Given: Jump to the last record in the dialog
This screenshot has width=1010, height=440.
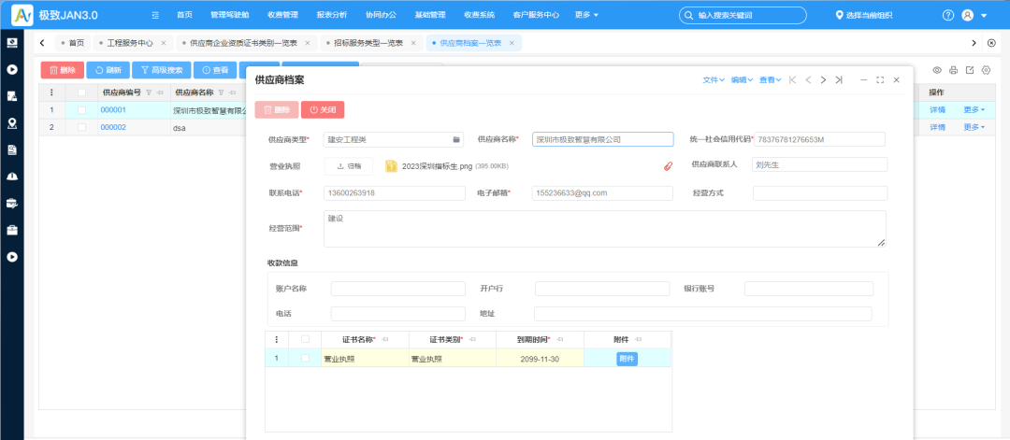Looking at the screenshot, I should click(839, 79).
